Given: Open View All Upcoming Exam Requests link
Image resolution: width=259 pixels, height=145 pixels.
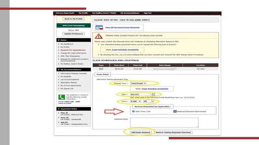Looking at the screenshot, I should click(x=122, y=27).
